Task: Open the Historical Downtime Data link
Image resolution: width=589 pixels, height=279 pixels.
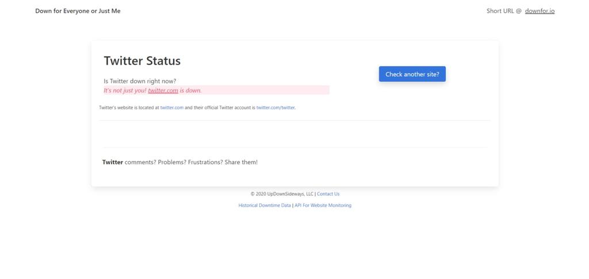Action: point(265,206)
